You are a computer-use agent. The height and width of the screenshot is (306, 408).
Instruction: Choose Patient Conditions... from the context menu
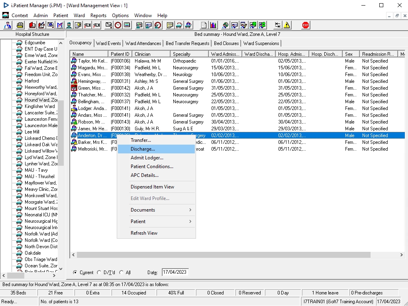click(156, 167)
